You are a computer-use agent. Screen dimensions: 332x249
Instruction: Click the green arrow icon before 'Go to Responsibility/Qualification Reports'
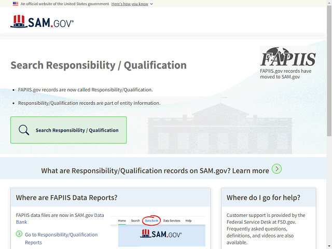pyautogui.click(x=19, y=234)
